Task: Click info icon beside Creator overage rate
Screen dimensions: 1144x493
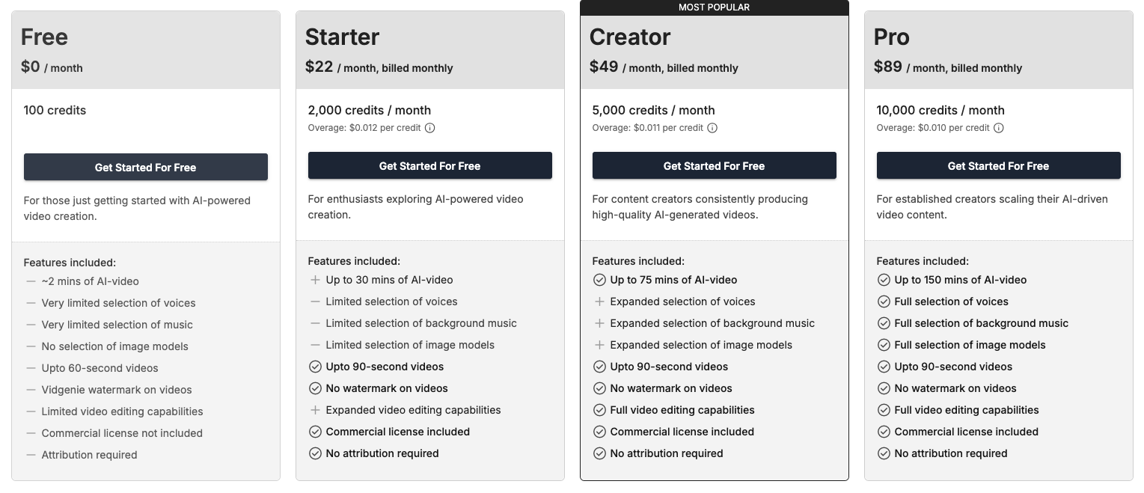Action: click(x=712, y=128)
